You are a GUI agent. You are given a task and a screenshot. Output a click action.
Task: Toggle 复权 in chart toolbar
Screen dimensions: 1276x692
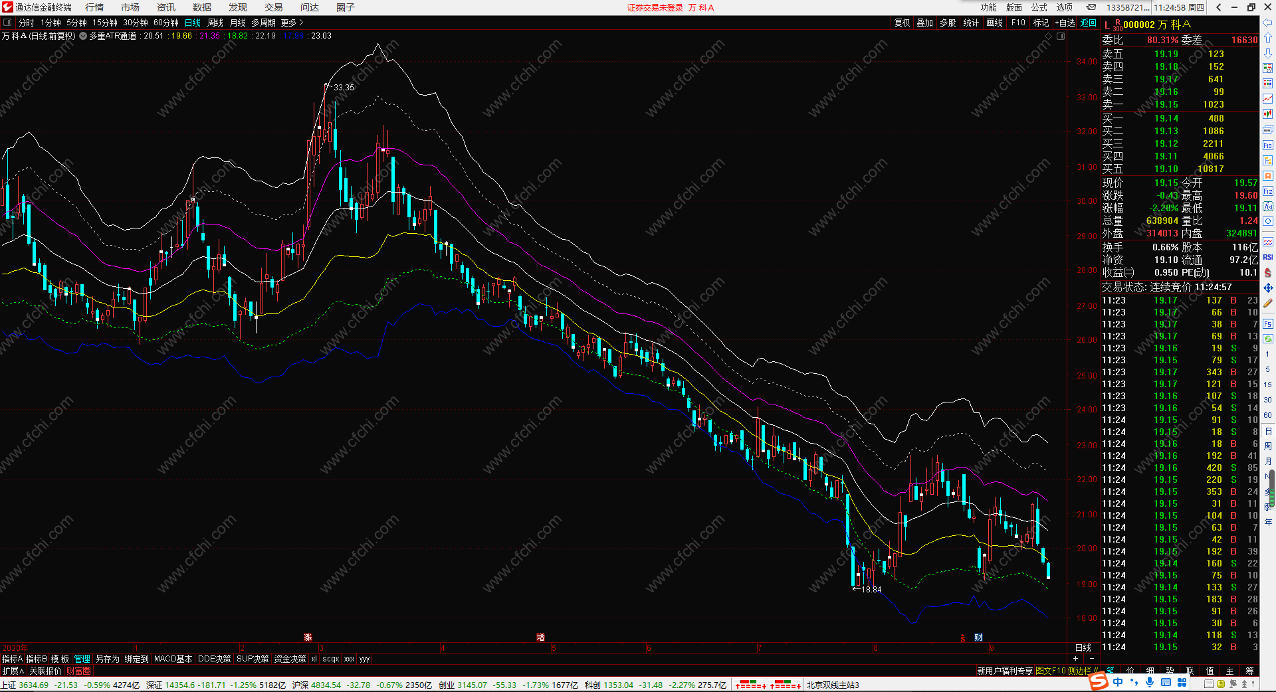click(x=902, y=23)
